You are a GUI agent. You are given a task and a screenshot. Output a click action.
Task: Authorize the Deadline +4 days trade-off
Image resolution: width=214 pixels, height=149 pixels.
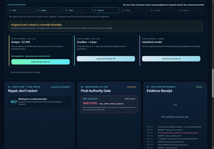point(106,59)
